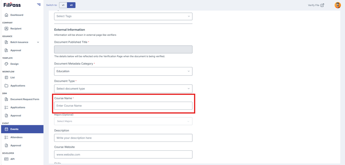Open Design under Template

click(14, 64)
